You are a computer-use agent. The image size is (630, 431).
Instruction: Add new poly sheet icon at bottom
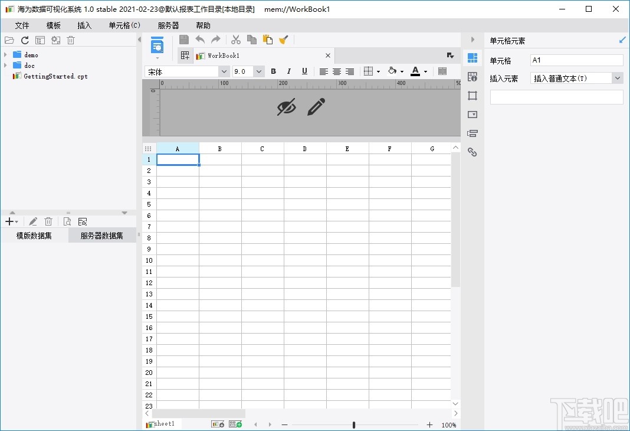[235, 424]
